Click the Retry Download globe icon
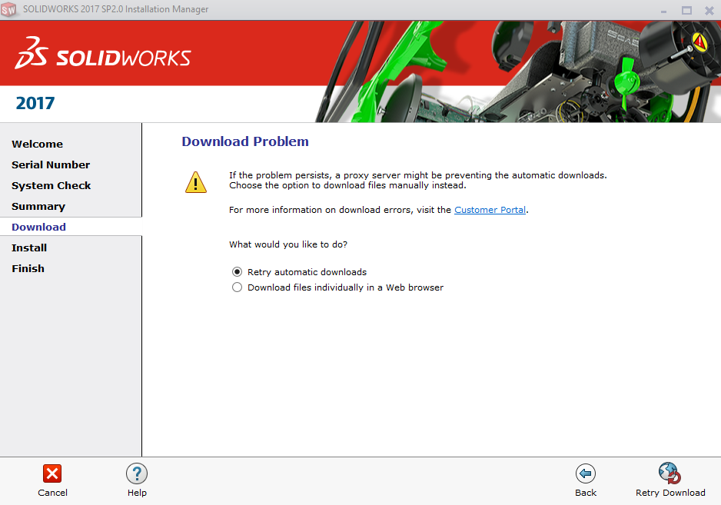Screen dimensions: 721x505 (669, 473)
